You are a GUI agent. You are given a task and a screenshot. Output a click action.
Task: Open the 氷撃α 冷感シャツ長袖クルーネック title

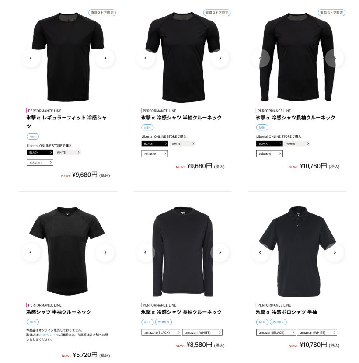tap(295, 118)
